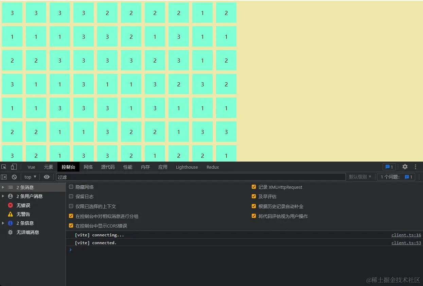Switch to the 网络 tab

tap(88, 167)
